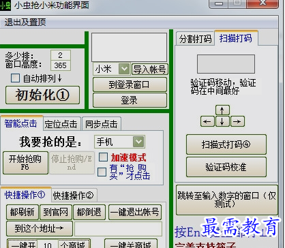This screenshot has height=248, width=285.
Task: Enable the 自动排列 checkbox
Action: pos(15,78)
